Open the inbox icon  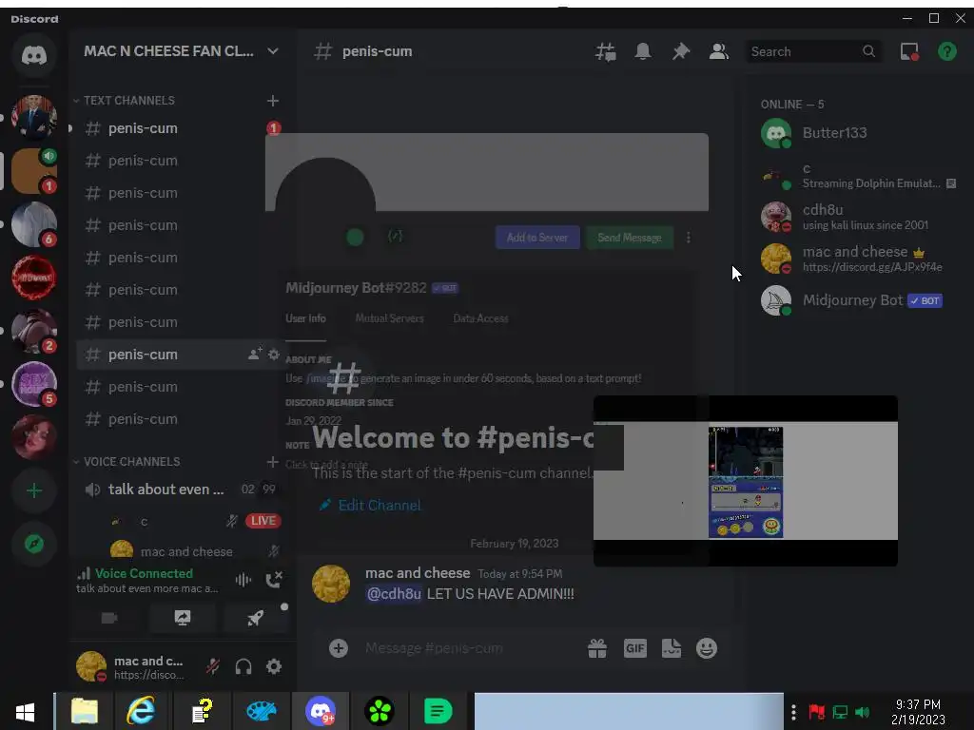909,51
